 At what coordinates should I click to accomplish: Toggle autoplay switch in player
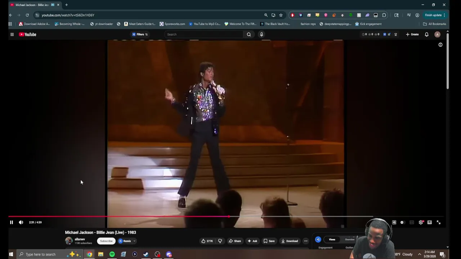tap(402, 222)
